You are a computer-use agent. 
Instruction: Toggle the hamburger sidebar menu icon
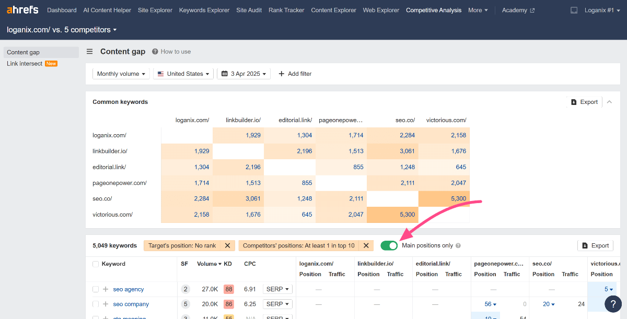point(90,52)
